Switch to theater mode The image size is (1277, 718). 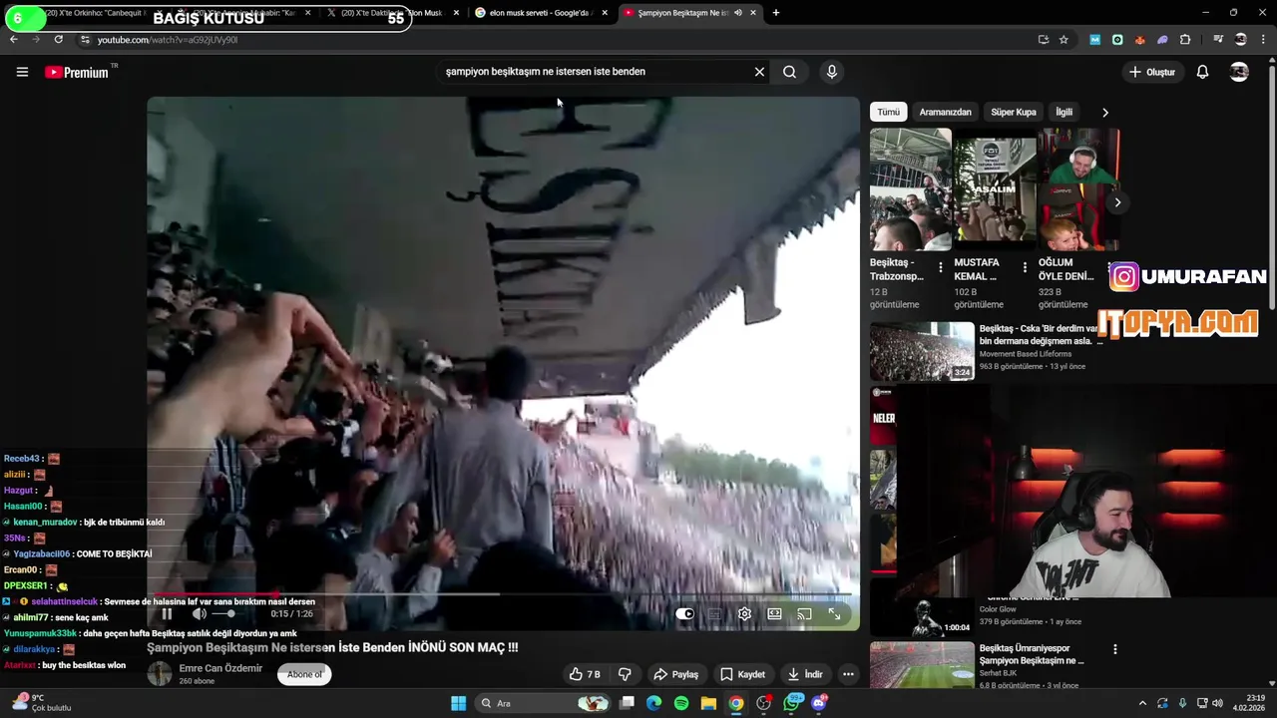click(x=774, y=614)
